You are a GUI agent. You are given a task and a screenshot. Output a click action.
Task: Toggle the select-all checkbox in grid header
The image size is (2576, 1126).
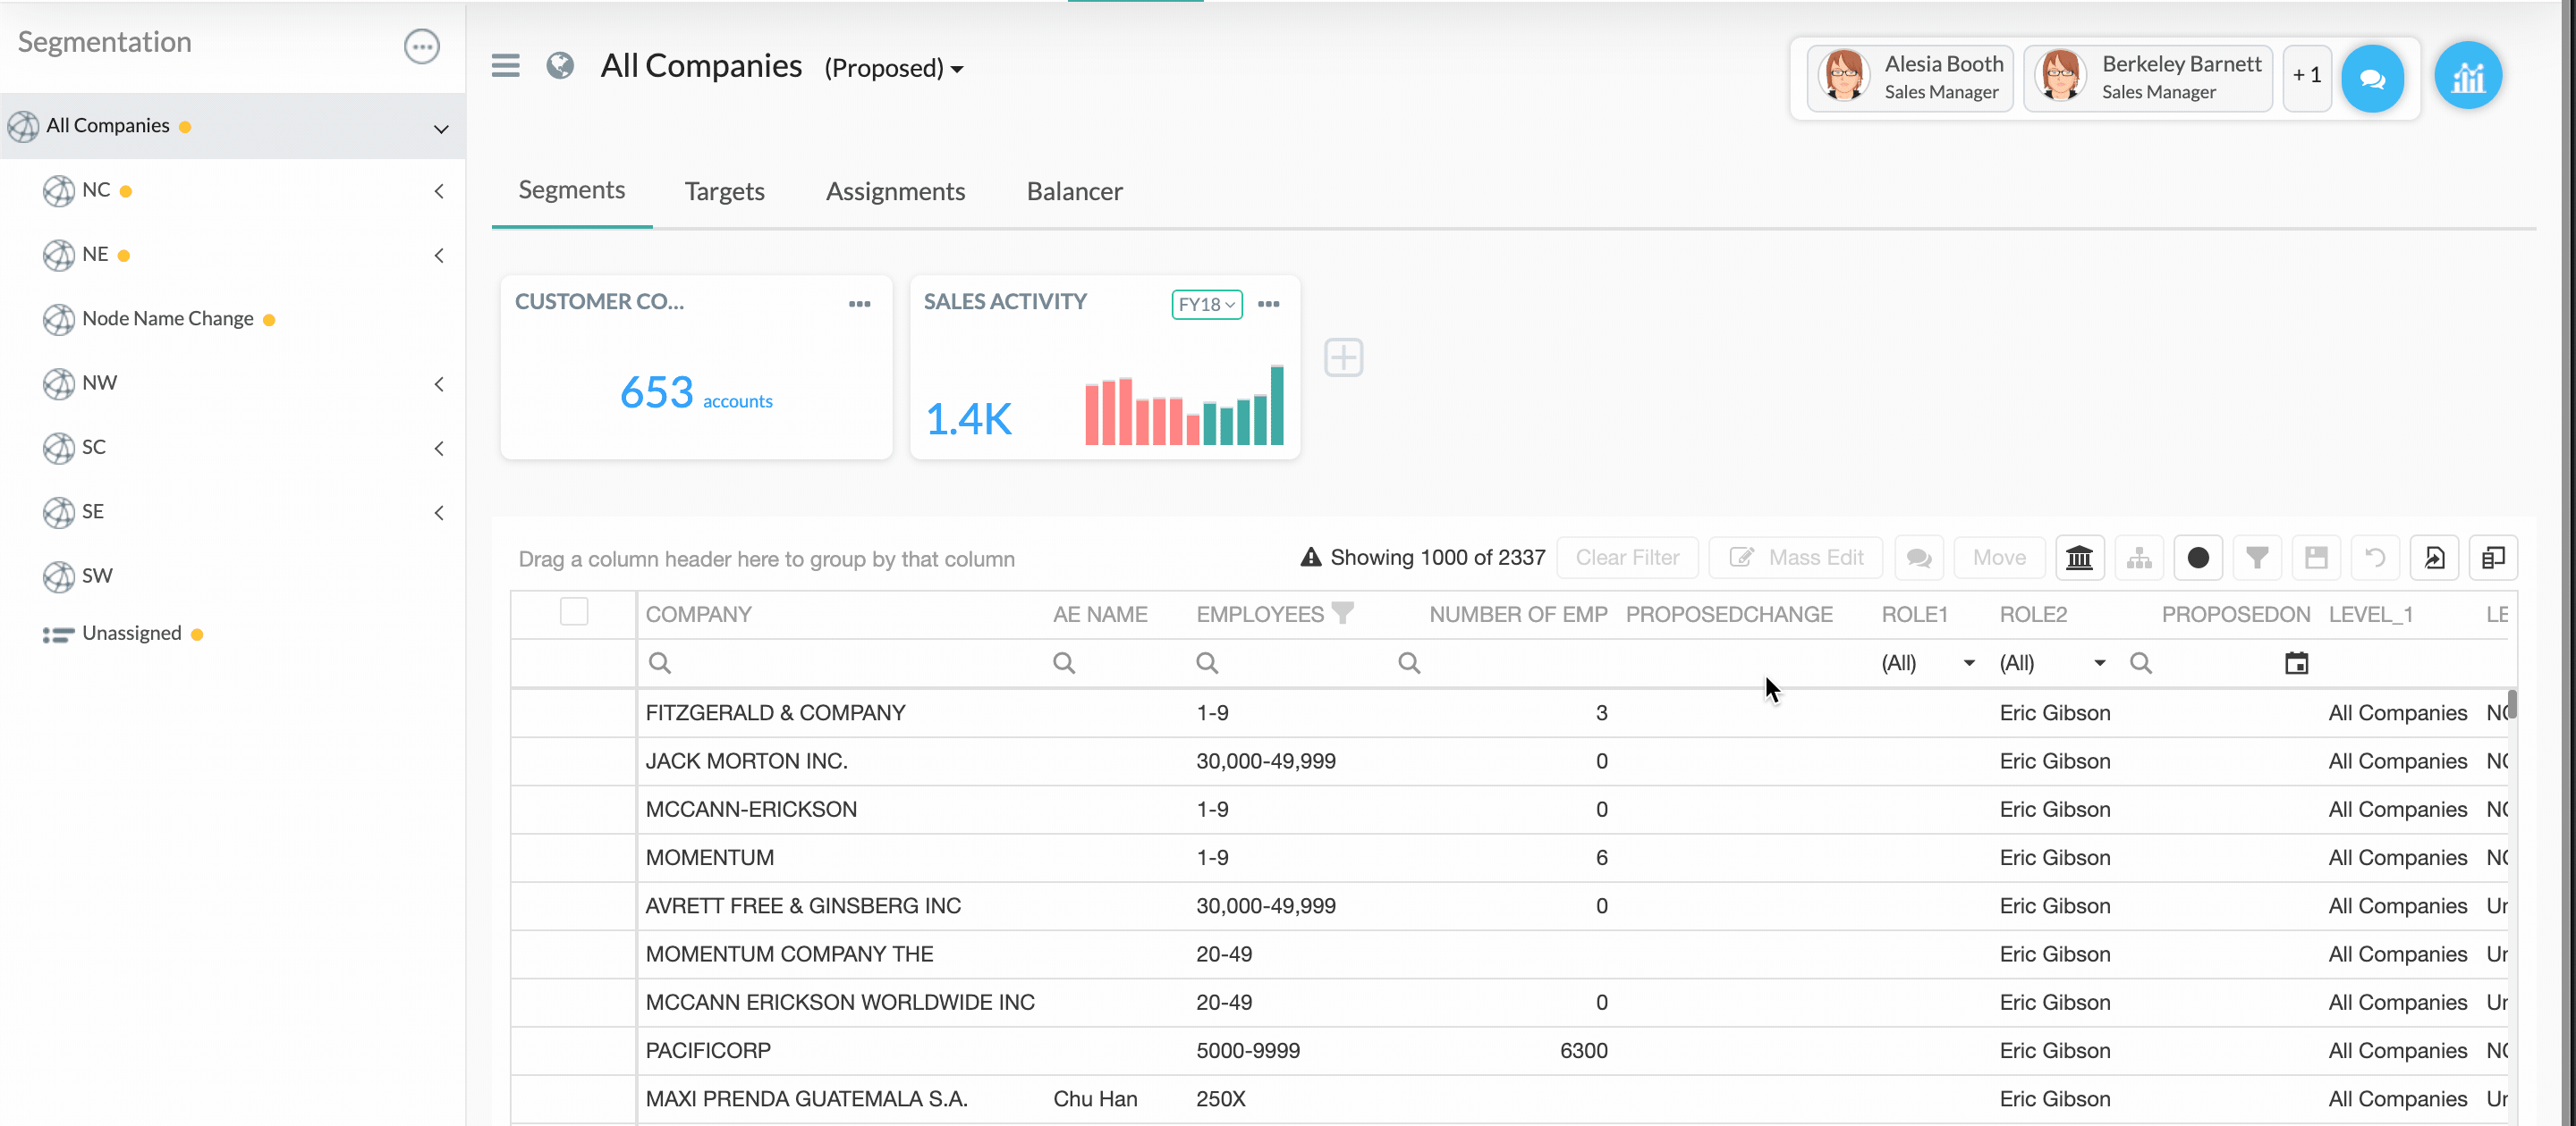pyautogui.click(x=574, y=611)
